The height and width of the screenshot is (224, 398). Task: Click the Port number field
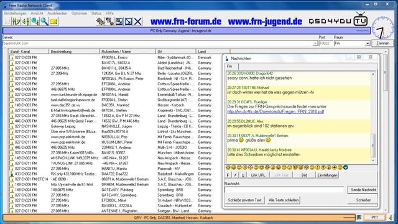point(325,44)
